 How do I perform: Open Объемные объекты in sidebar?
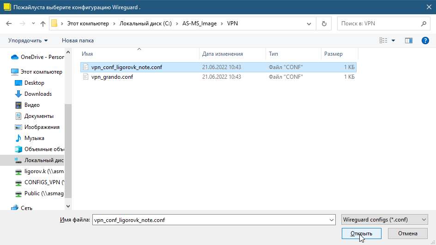tap(39, 149)
